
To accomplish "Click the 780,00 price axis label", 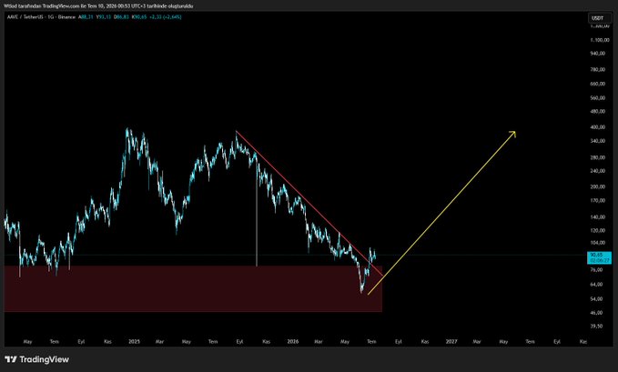I will (x=597, y=69).
